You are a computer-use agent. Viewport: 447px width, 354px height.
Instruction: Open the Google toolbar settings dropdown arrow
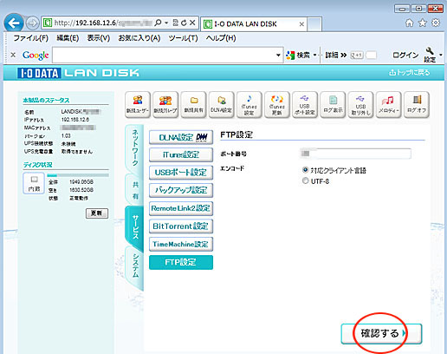[x=441, y=55]
